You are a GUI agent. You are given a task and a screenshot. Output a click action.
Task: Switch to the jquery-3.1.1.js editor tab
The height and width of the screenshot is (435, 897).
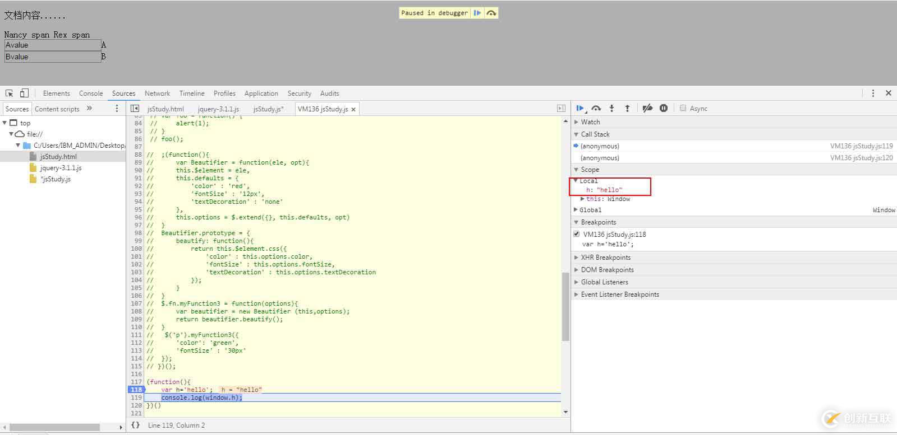click(x=218, y=109)
